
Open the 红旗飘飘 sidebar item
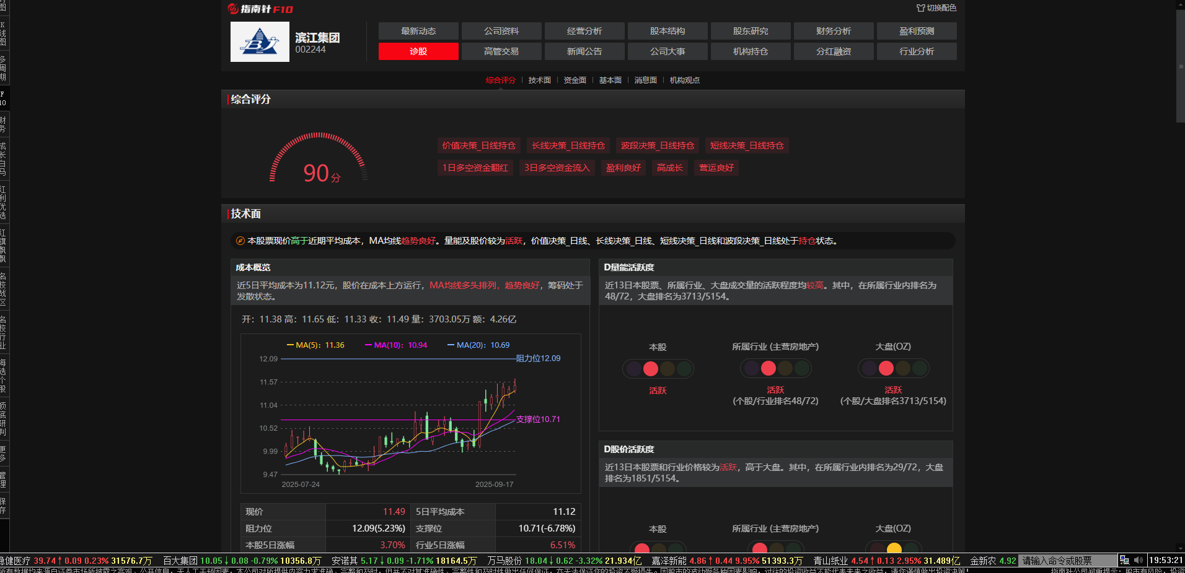point(3,246)
